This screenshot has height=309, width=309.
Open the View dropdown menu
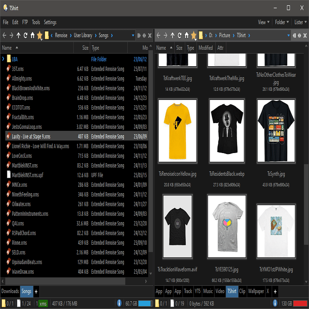[264, 22]
